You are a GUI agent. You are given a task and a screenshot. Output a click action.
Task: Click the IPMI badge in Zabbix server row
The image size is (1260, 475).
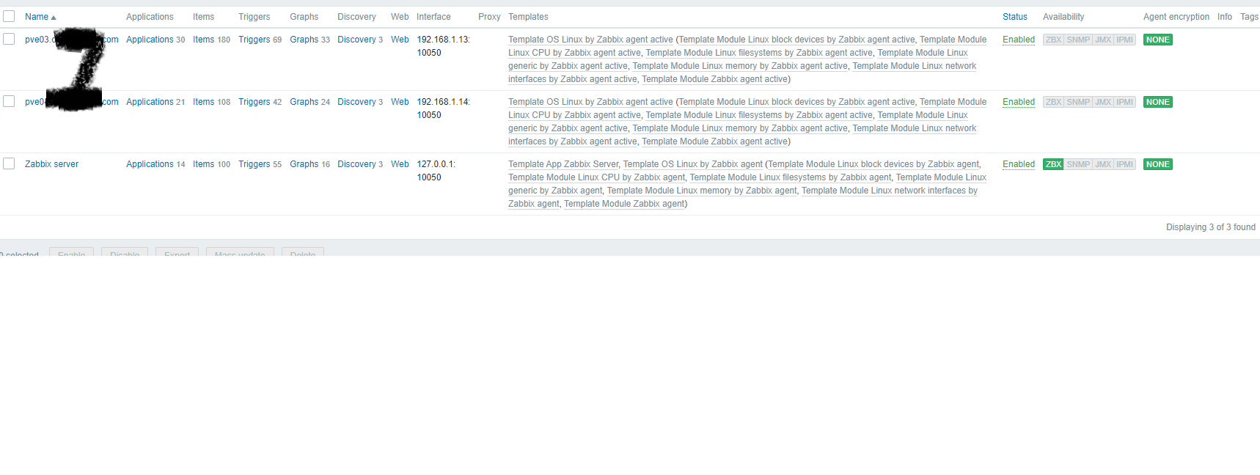(1124, 164)
